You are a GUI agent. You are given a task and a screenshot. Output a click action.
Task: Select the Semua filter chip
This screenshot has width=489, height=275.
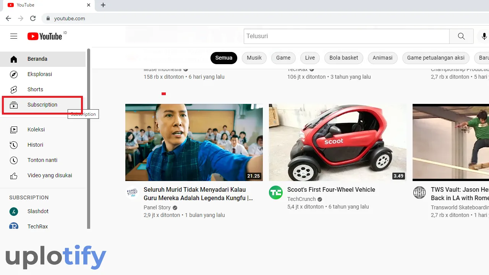pos(224,58)
